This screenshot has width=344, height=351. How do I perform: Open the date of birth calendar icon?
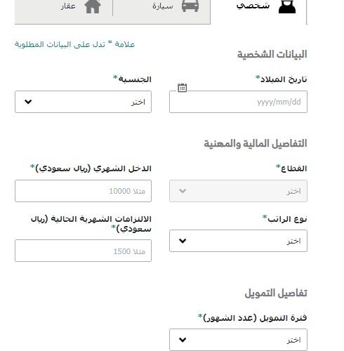coord(182,88)
